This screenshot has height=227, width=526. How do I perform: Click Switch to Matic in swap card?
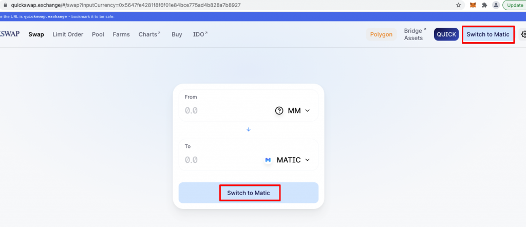pyautogui.click(x=249, y=193)
